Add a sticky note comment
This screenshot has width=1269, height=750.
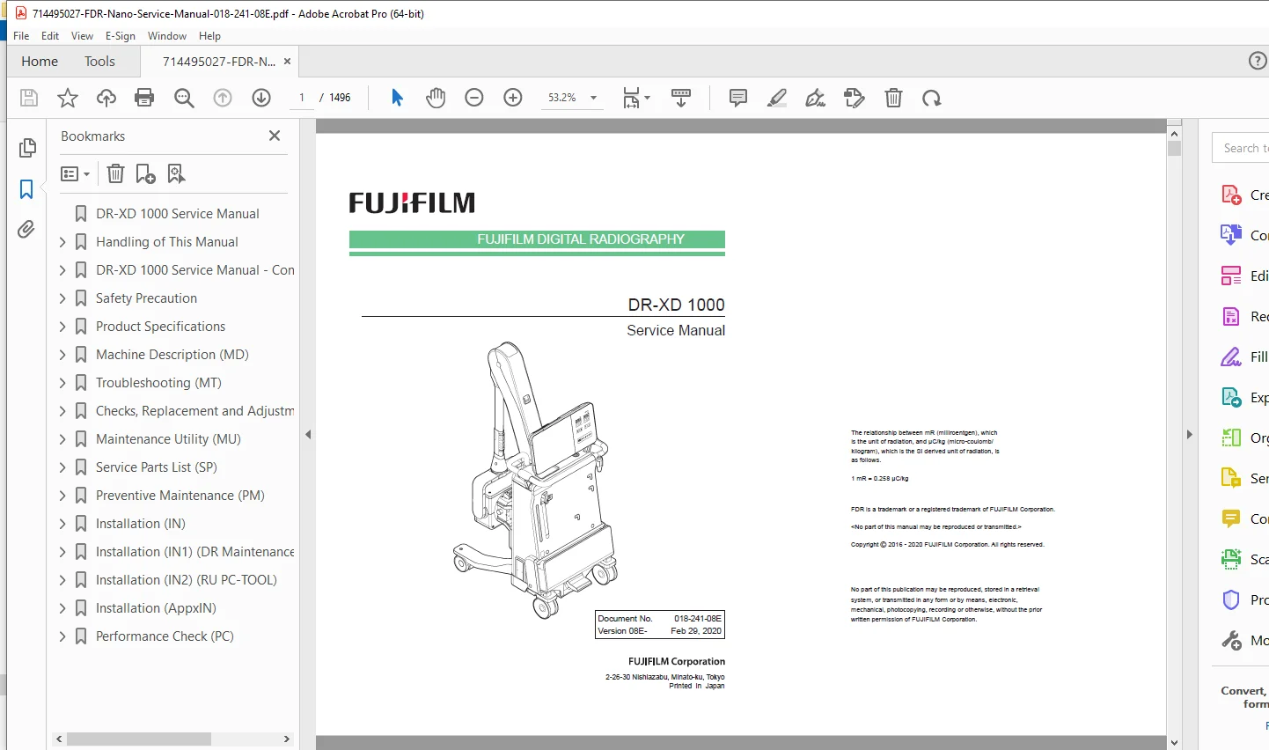point(738,98)
